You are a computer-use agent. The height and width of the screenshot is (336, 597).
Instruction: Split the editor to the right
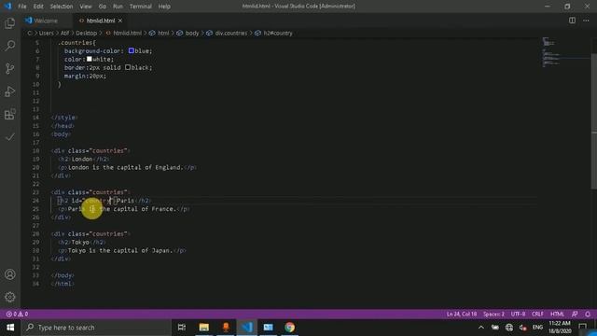(572, 21)
